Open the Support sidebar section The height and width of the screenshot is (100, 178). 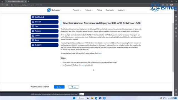(44, 45)
